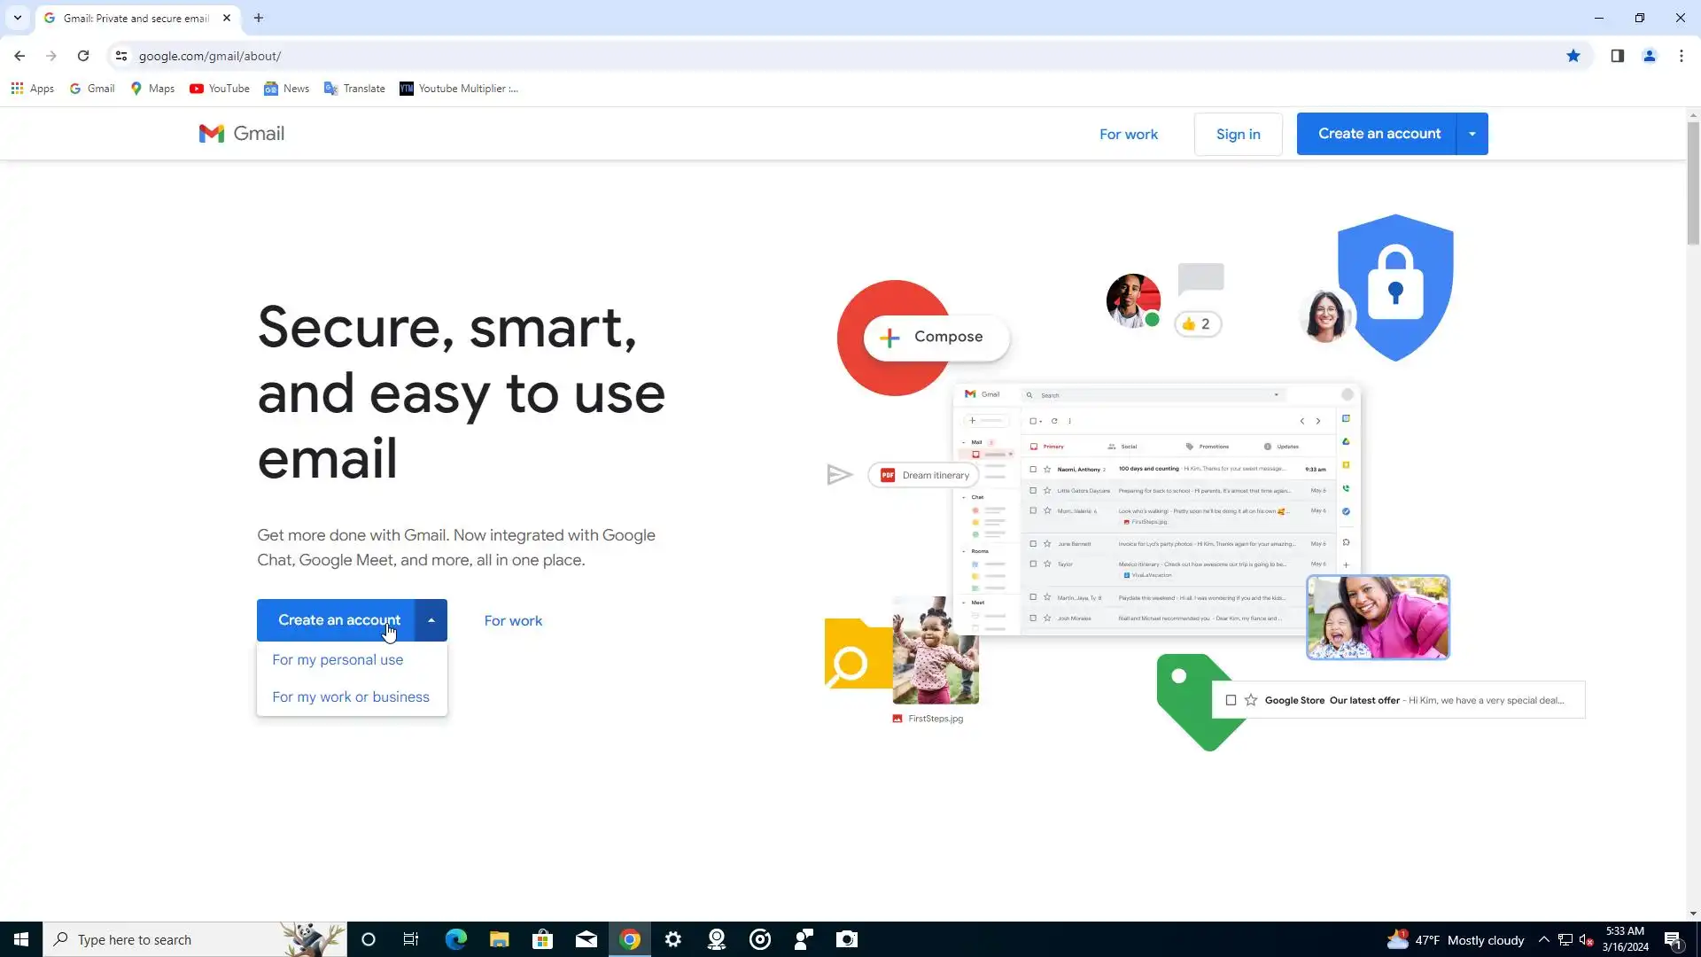Select For my work or business option
The height and width of the screenshot is (957, 1701).
tap(350, 697)
